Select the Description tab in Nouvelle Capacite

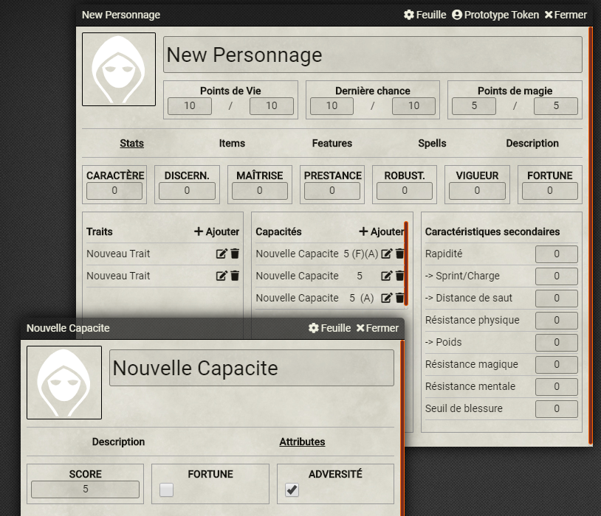[x=118, y=442]
